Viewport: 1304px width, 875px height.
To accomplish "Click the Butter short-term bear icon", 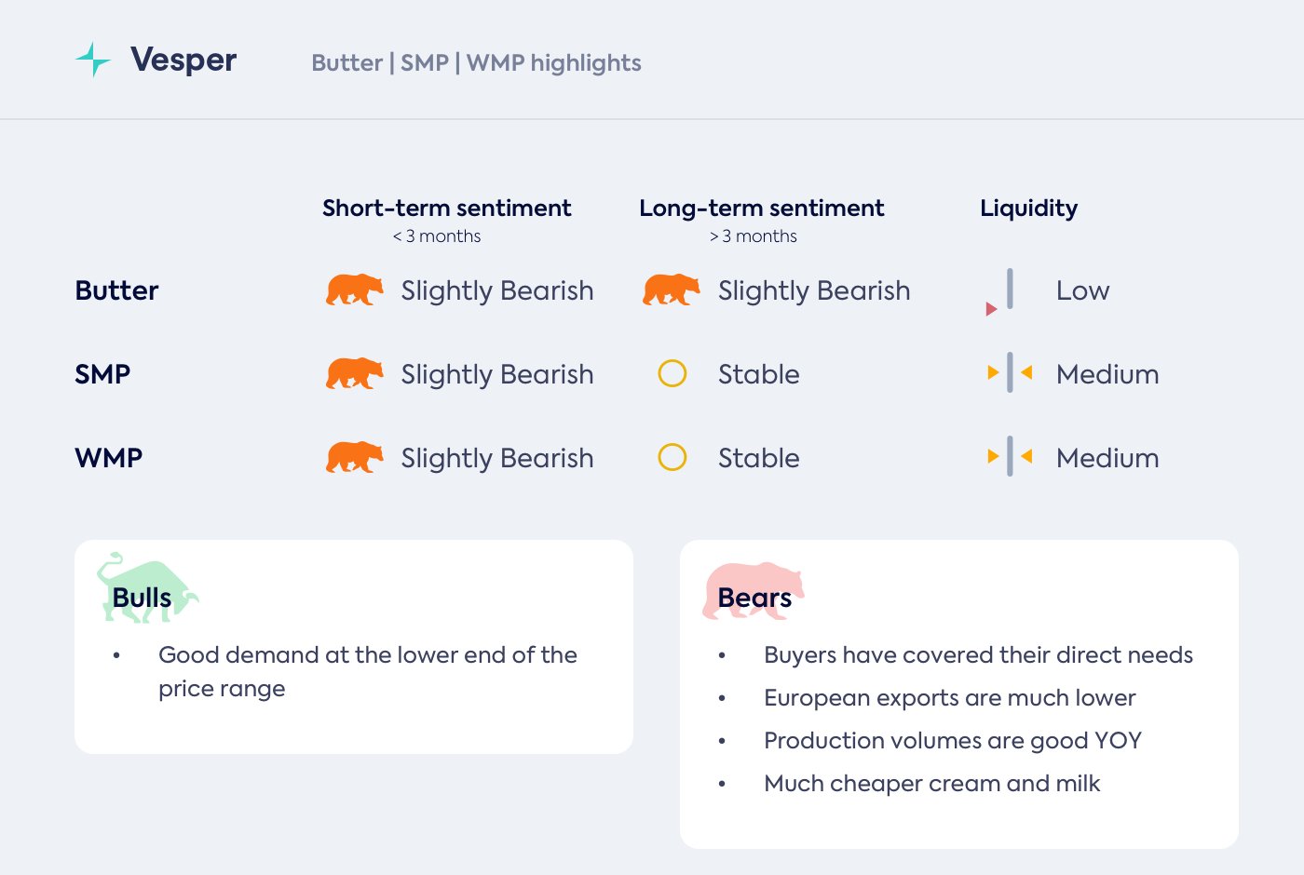I will click(x=354, y=290).
